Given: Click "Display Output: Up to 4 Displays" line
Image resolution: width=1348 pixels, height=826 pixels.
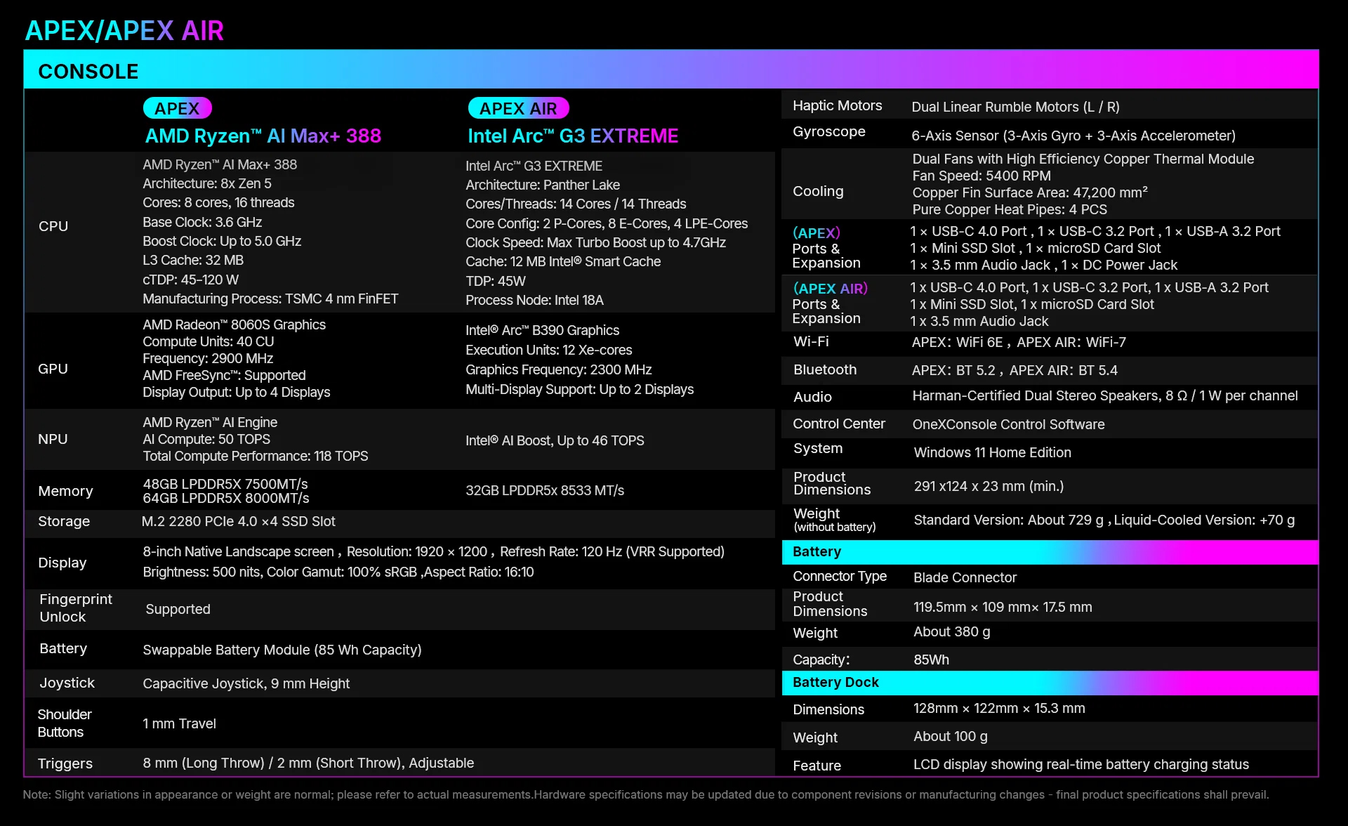Looking at the screenshot, I should 237,392.
